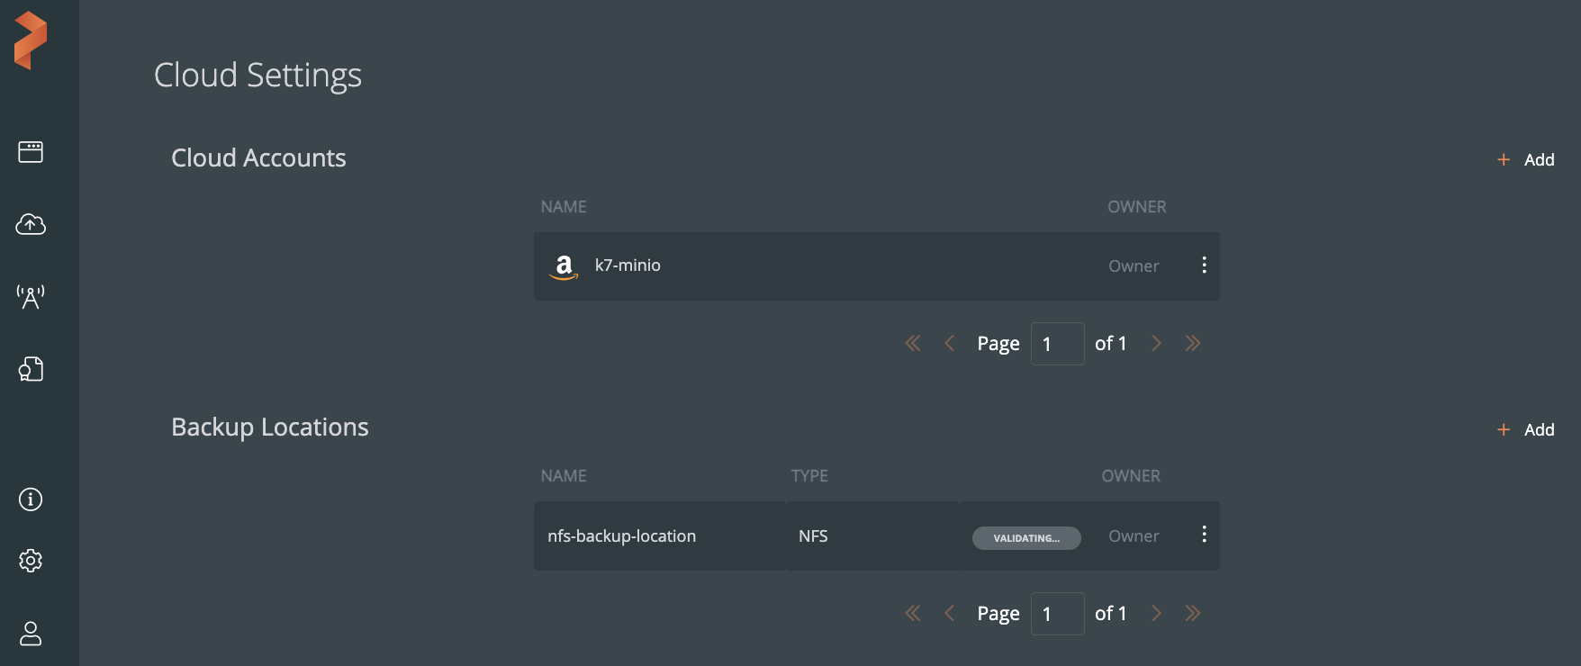Open the user profile icon
1581x666 pixels.
[x=31, y=634]
